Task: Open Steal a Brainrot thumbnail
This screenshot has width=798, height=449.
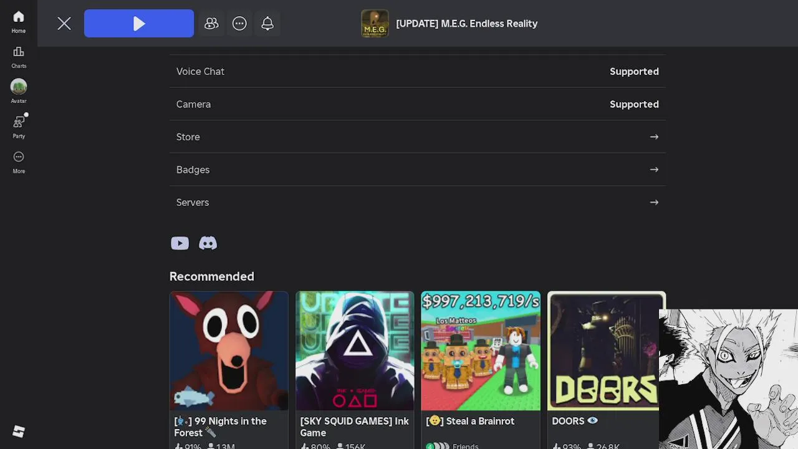Action: [481, 350]
